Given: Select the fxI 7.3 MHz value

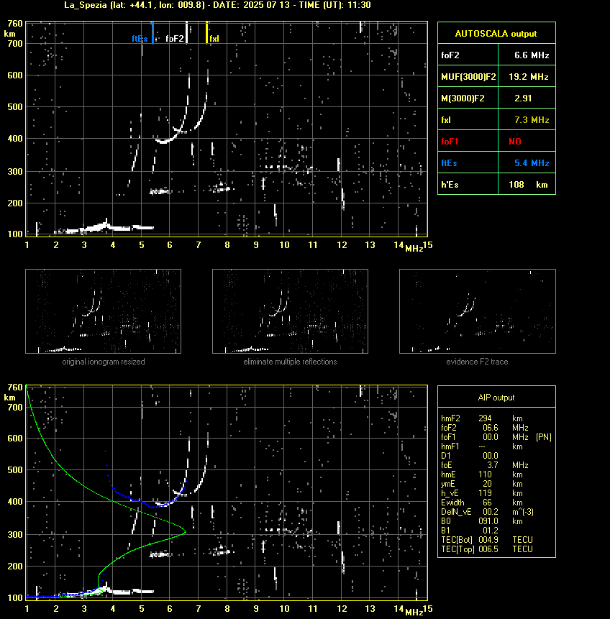Looking at the screenshot, I should 532,119.
